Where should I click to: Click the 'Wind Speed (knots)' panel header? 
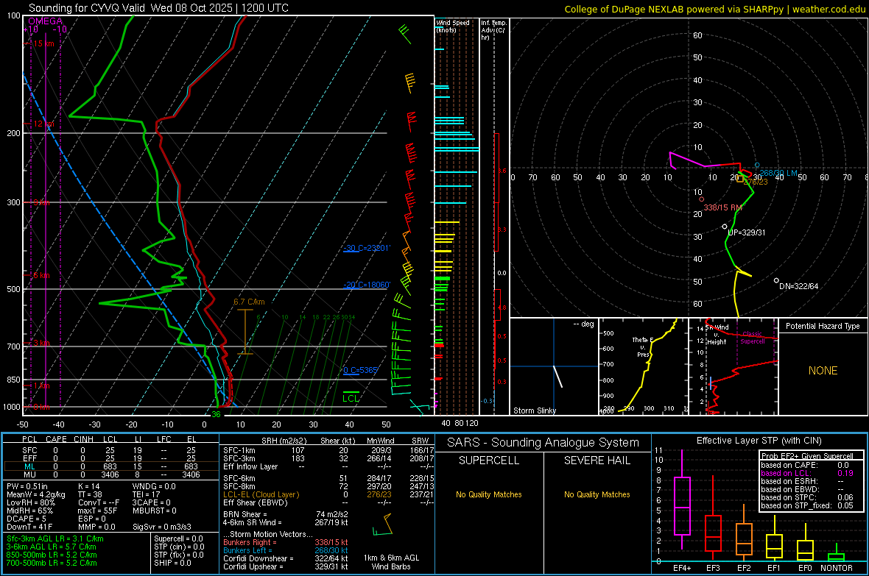[453, 26]
